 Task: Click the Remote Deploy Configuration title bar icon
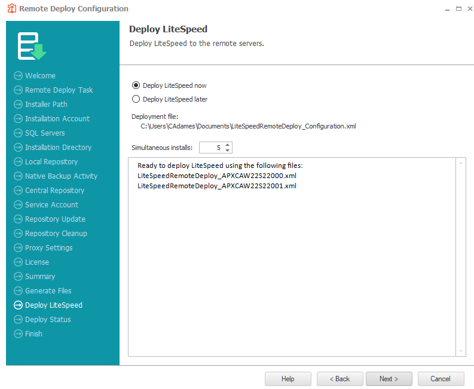pos(11,8)
